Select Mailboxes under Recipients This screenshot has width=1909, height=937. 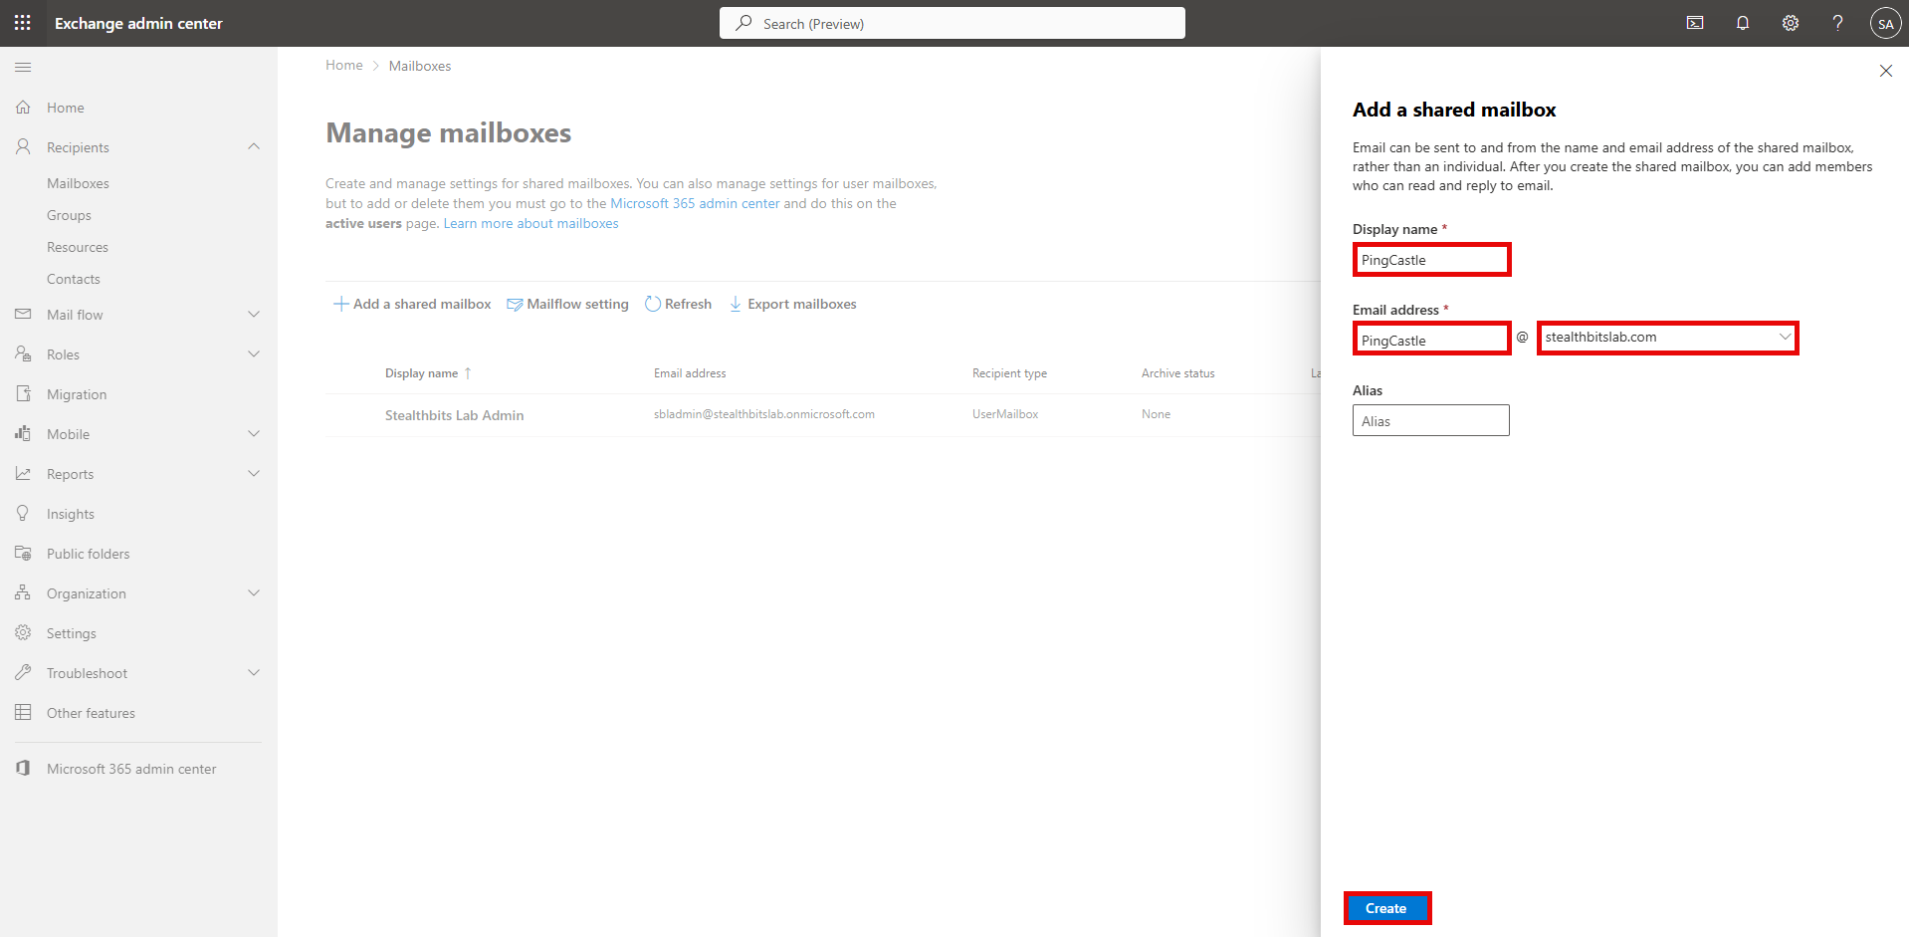(x=78, y=182)
